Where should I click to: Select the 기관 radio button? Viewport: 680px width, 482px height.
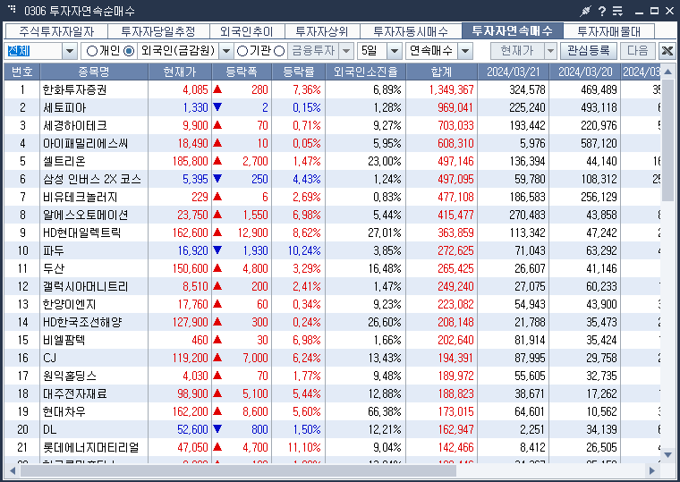(242, 51)
